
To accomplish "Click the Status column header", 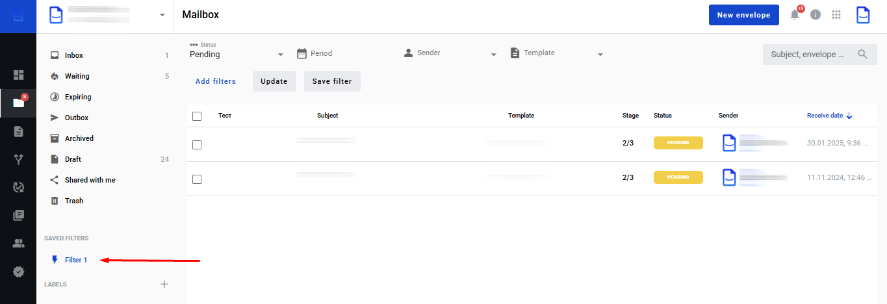I will point(663,116).
